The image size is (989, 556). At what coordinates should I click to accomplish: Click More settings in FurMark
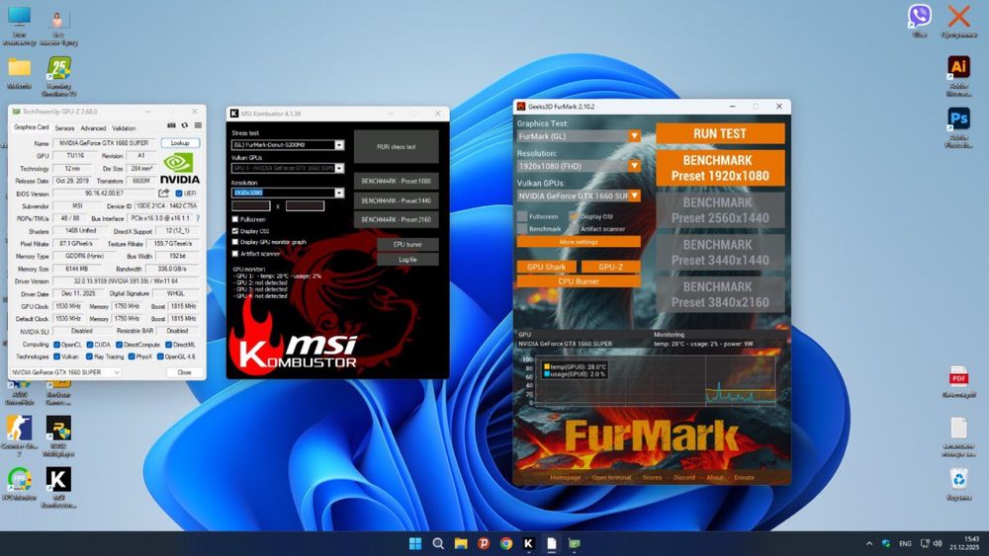(579, 242)
